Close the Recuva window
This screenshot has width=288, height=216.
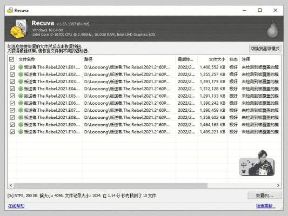pos(276,10)
